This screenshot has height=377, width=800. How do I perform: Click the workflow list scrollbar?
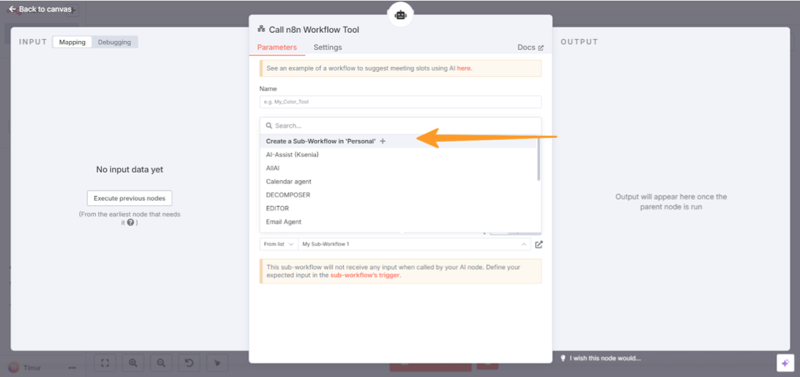tap(538, 159)
